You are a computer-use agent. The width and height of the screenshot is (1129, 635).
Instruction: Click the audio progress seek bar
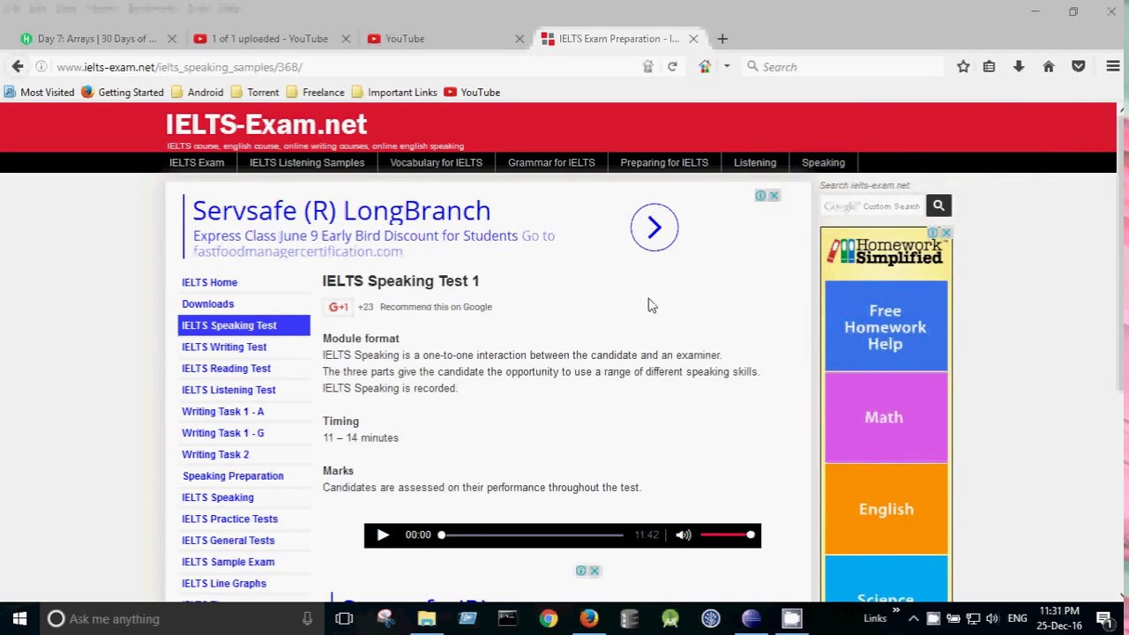tap(532, 534)
